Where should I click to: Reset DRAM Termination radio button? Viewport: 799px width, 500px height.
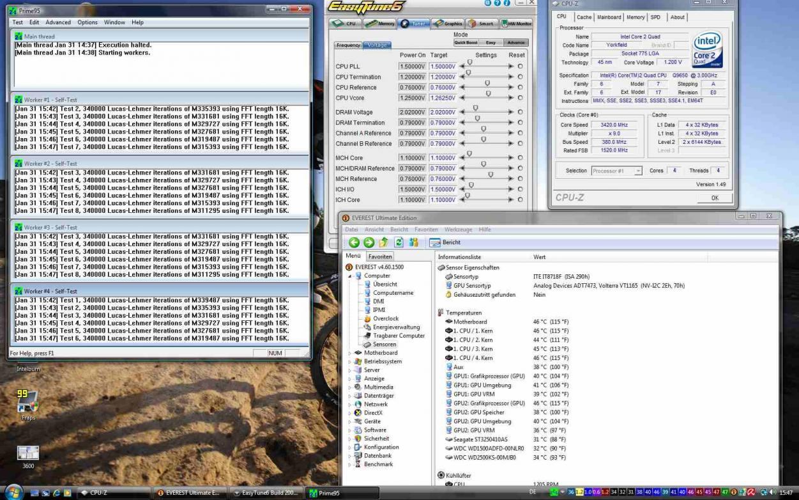coord(520,123)
